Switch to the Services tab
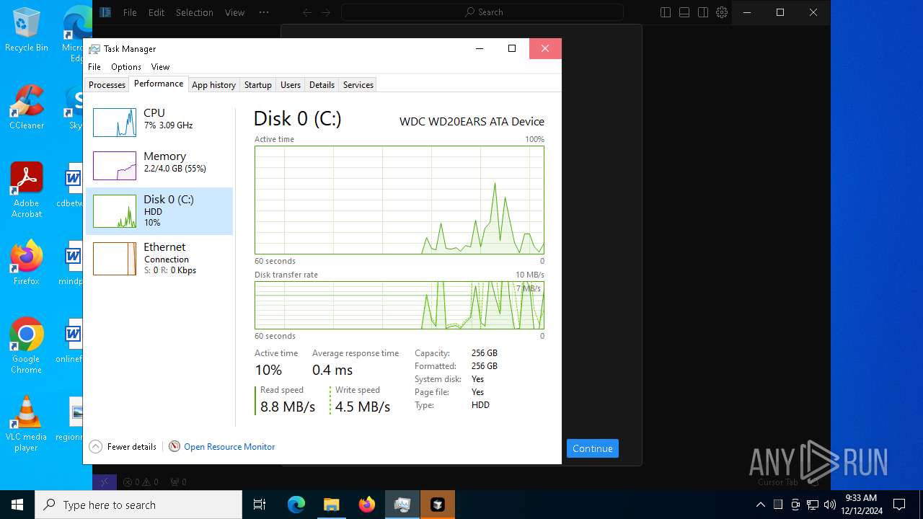Screen dimensions: 923x519 click(358, 85)
